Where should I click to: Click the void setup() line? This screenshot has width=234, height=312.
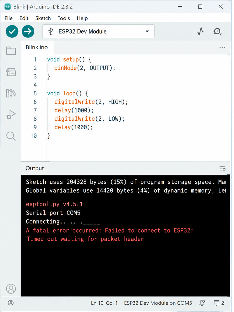click(69, 59)
